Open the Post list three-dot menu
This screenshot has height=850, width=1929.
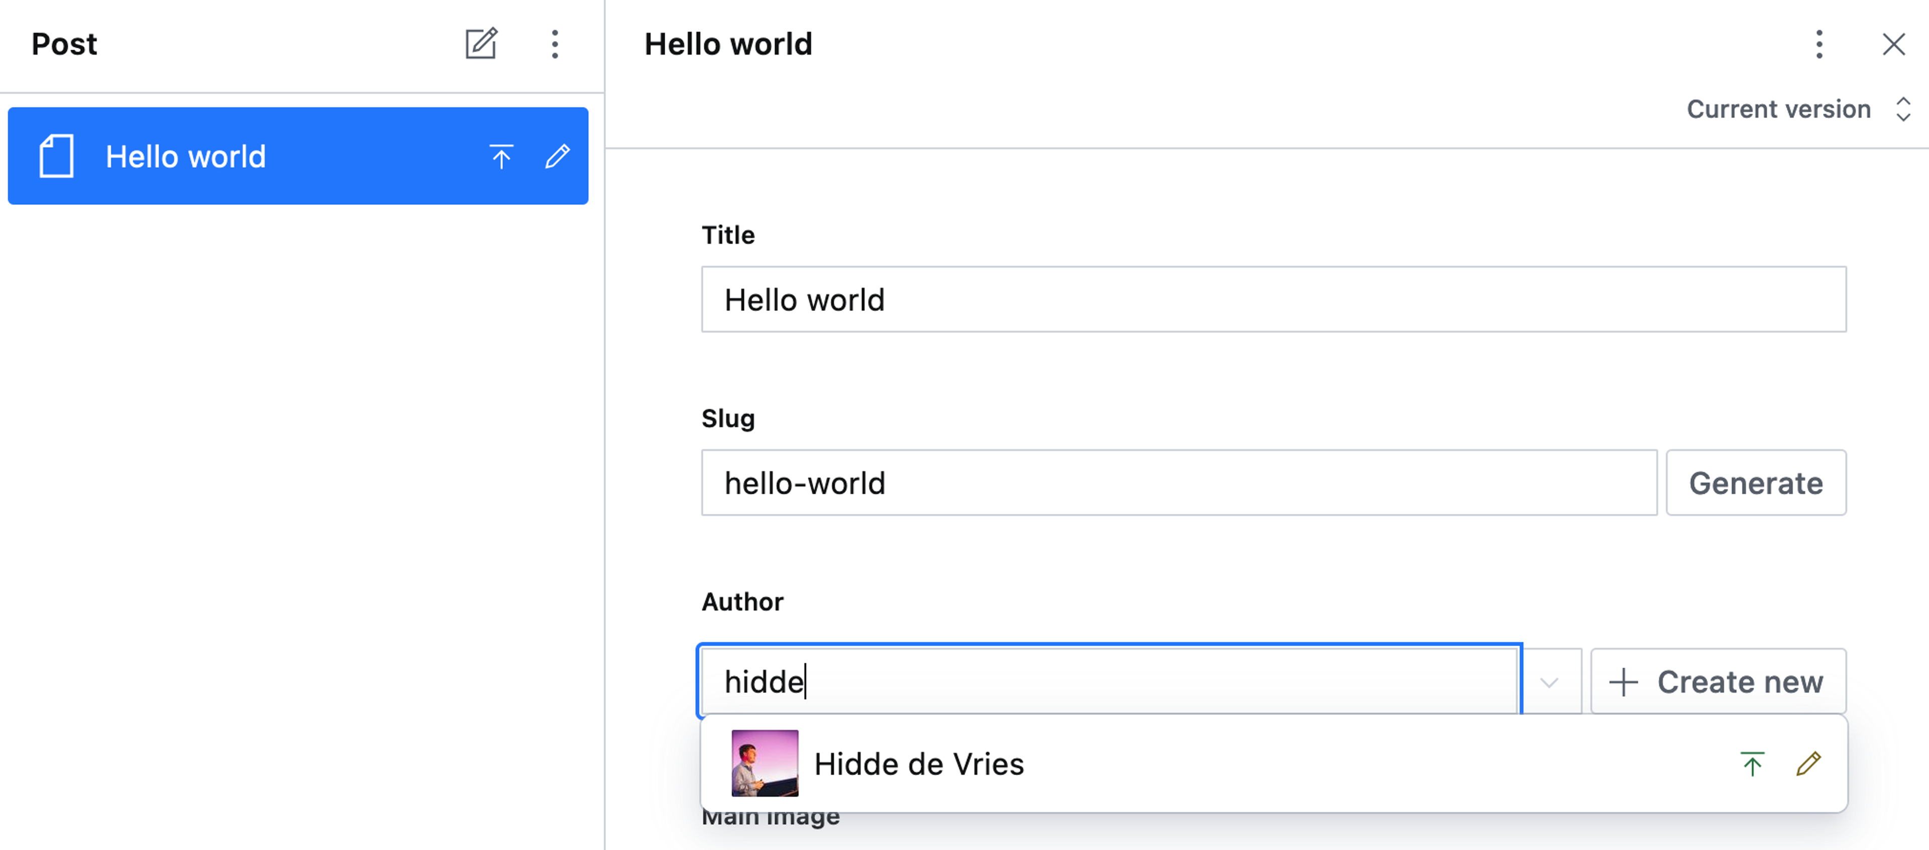[x=554, y=44]
